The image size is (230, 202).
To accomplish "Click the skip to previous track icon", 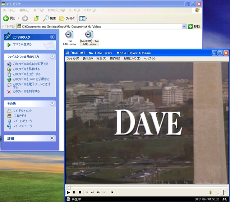I will coord(86,192).
